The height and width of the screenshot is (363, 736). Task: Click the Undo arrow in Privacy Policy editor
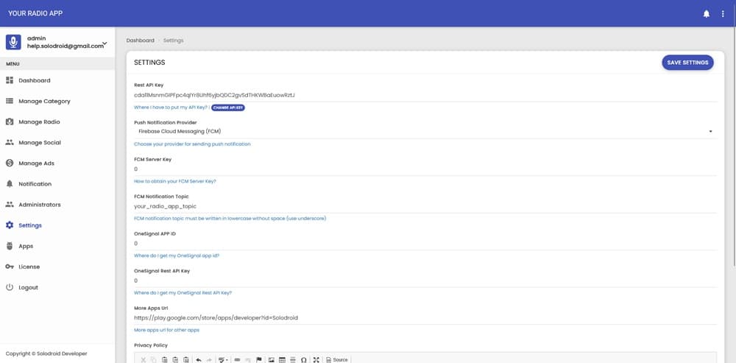(x=199, y=359)
